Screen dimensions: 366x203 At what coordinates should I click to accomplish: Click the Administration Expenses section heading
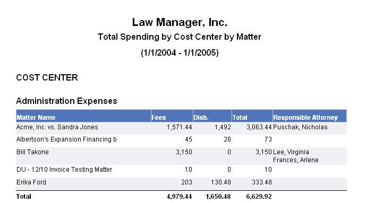tap(66, 101)
